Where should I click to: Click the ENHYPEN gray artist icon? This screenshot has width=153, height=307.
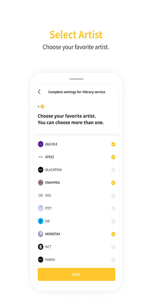41,183
